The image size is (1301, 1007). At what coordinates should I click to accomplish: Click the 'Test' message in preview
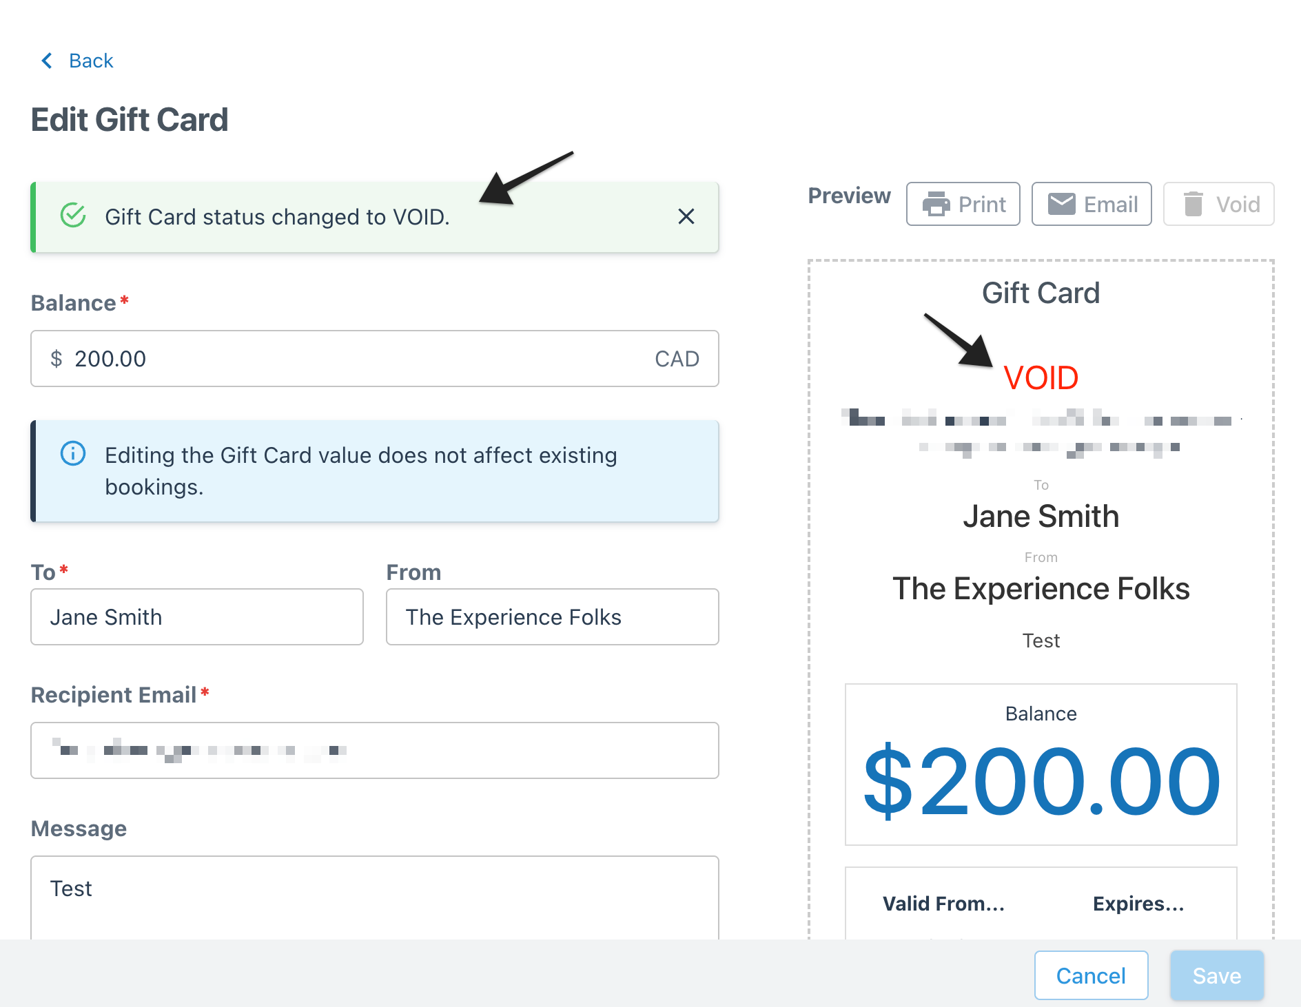(1041, 641)
